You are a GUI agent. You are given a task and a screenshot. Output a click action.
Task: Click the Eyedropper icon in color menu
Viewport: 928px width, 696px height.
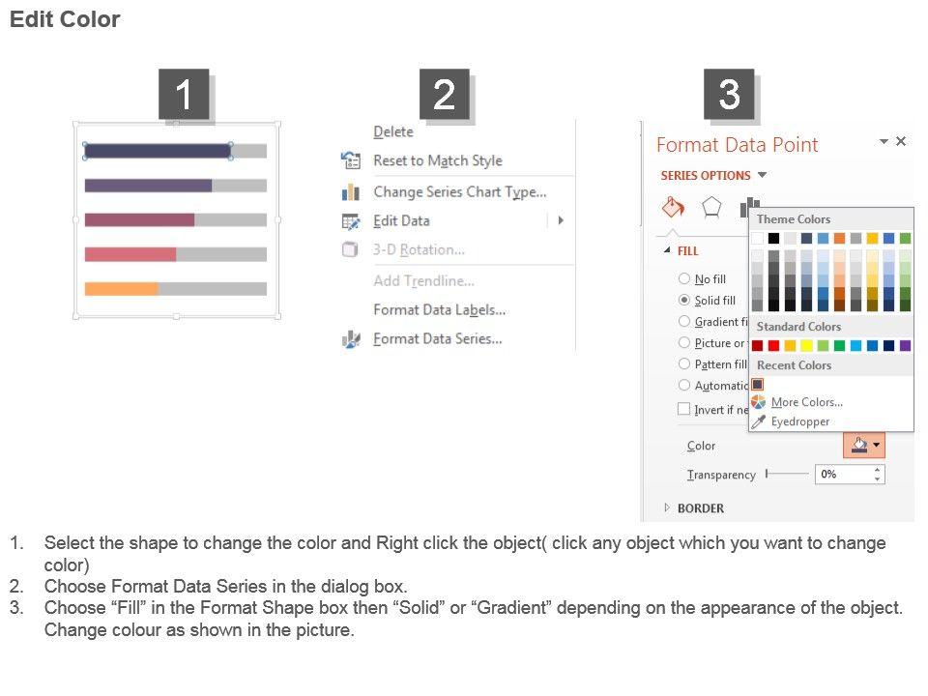(x=759, y=421)
